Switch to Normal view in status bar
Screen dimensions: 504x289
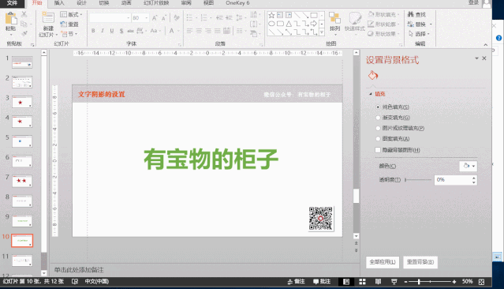pos(346,282)
